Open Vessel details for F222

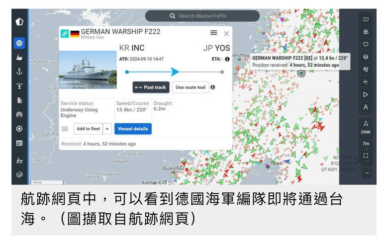tap(133, 129)
